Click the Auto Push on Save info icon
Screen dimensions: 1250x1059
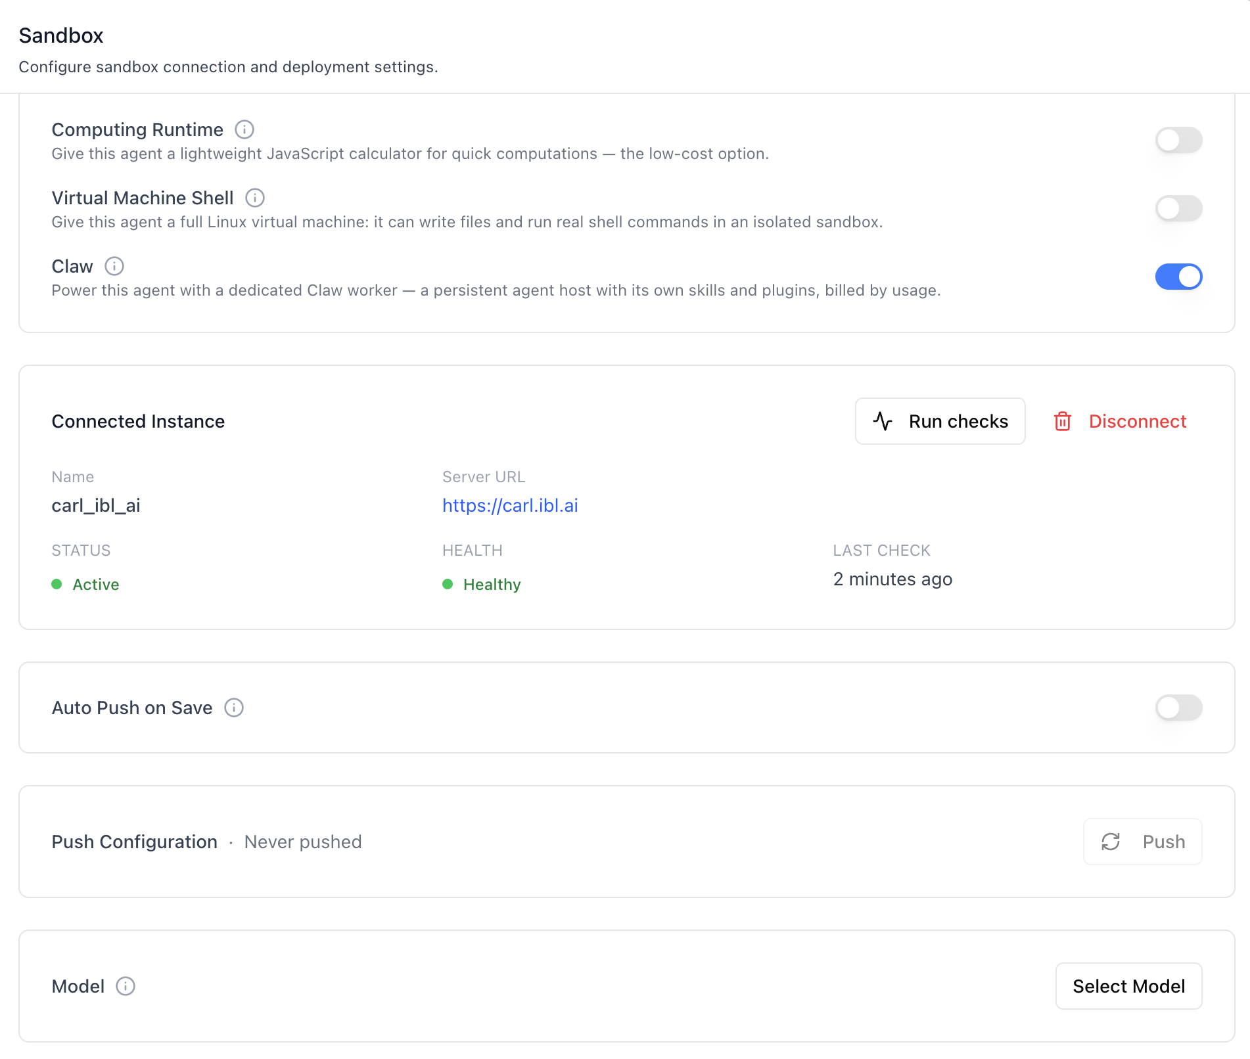(234, 708)
